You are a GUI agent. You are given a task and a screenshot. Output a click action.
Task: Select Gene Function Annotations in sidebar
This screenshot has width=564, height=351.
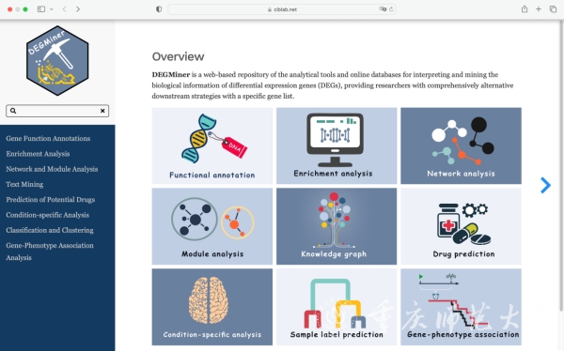click(48, 138)
